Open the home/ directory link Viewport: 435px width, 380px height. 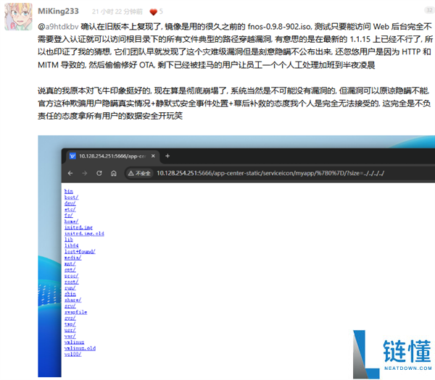[x=71, y=221]
